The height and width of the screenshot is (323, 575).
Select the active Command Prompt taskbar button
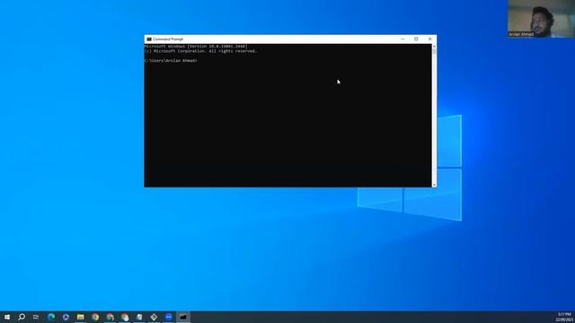click(x=183, y=317)
